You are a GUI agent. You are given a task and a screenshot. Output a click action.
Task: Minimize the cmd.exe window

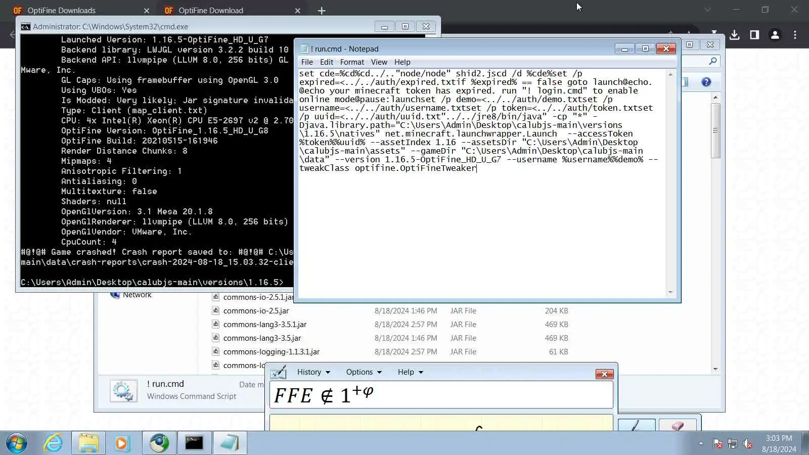[384, 26]
